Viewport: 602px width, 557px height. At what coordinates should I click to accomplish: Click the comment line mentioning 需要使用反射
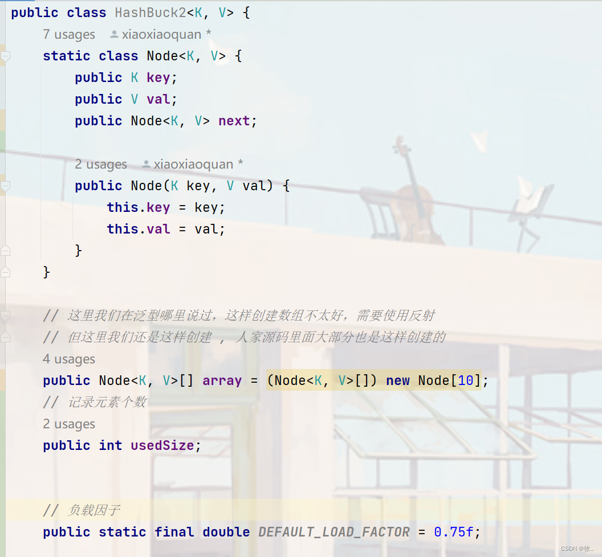point(239,316)
